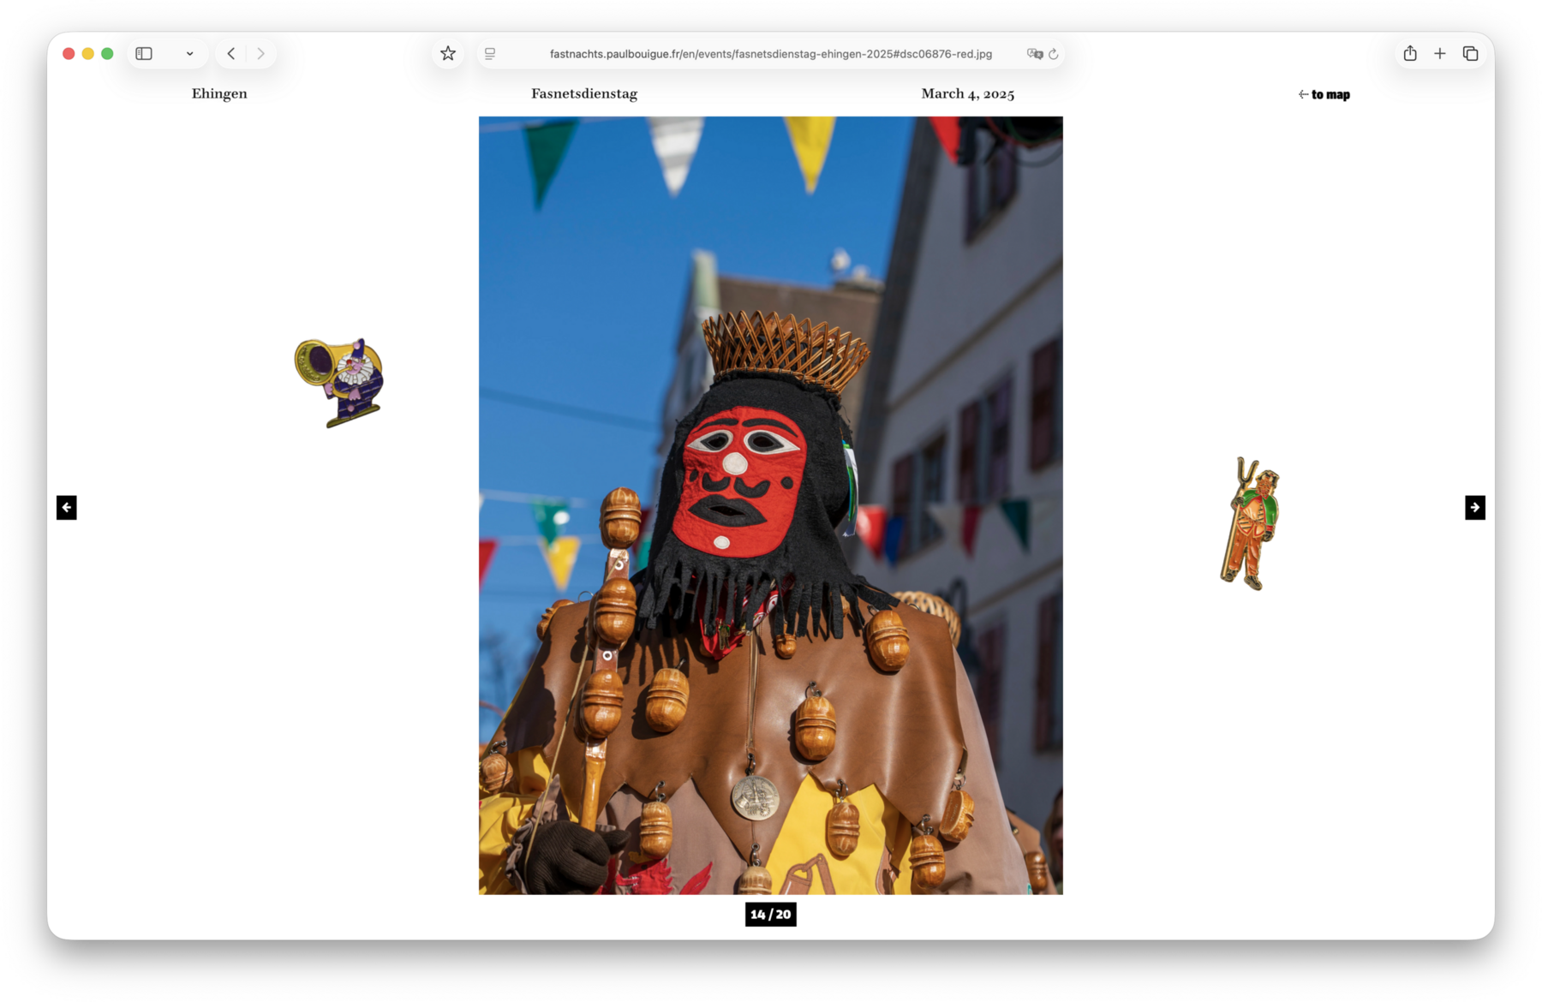Screen dimensions: 1542x1002
Task: Open the reader view icon
Action: point(490,54)
